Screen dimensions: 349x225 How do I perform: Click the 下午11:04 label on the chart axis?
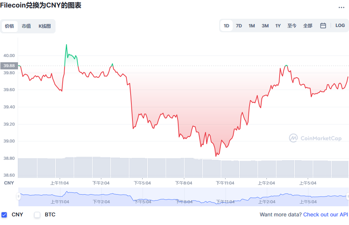pos(225,183)
